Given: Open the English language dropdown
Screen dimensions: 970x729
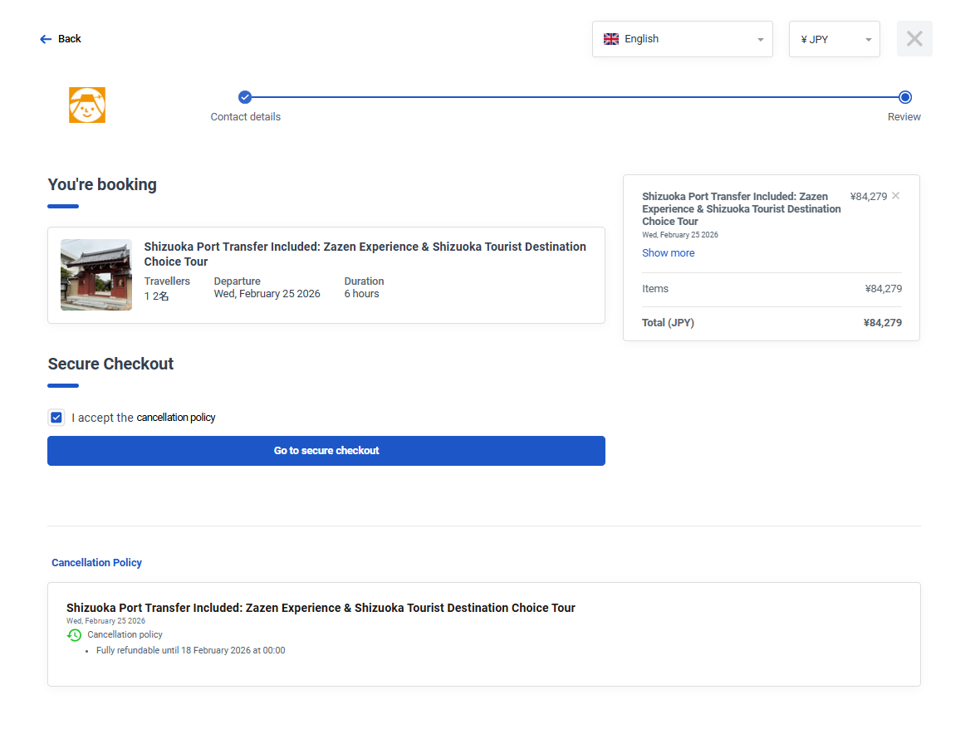Looking at the screenshot, I should pyautogui.click(x=682, y=39).
